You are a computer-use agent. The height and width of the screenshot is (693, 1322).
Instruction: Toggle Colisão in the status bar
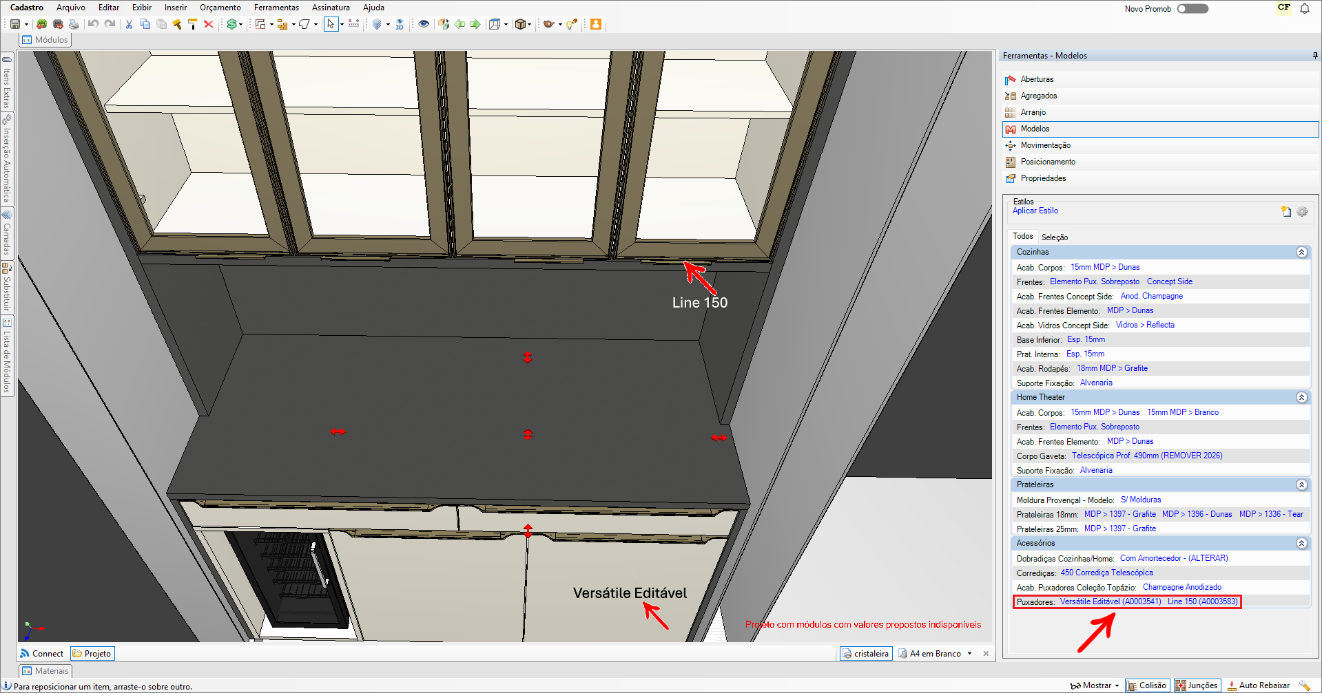click(1147, 685)
